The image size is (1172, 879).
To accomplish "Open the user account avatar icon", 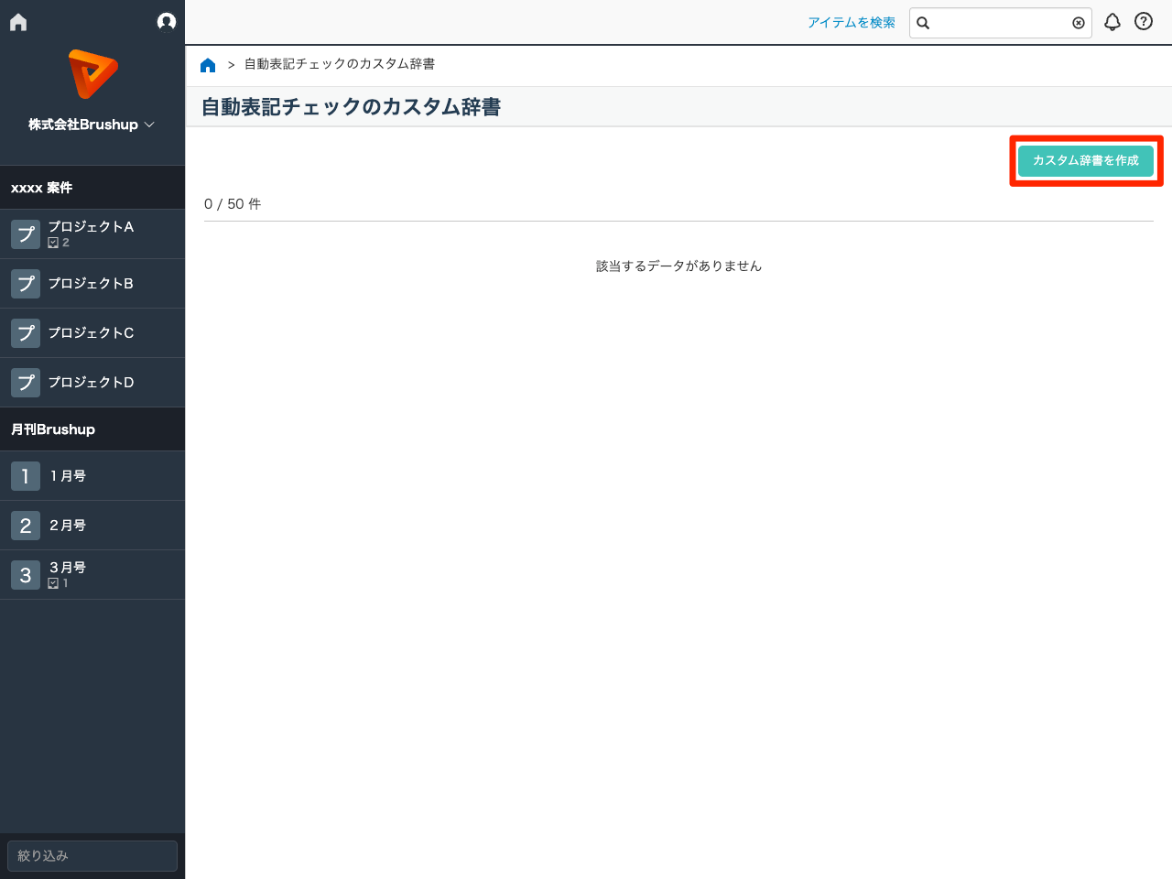I will pos(166,21).
